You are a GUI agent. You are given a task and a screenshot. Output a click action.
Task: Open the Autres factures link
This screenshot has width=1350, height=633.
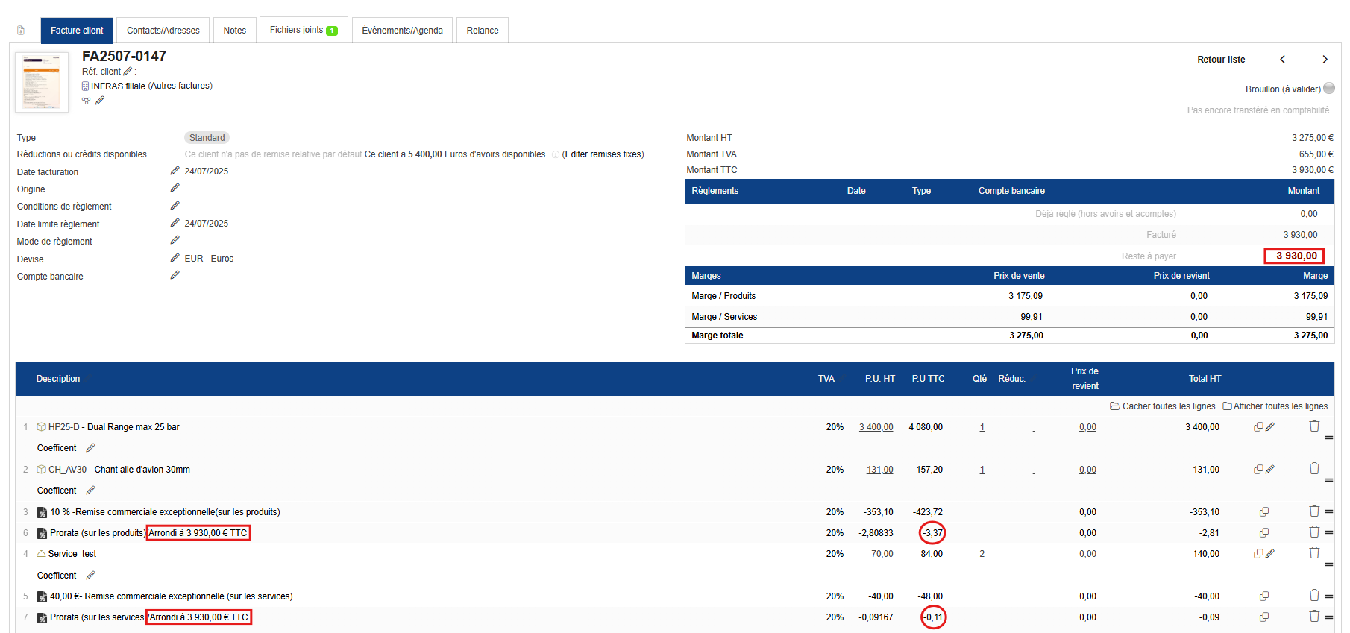pos(180,86)
